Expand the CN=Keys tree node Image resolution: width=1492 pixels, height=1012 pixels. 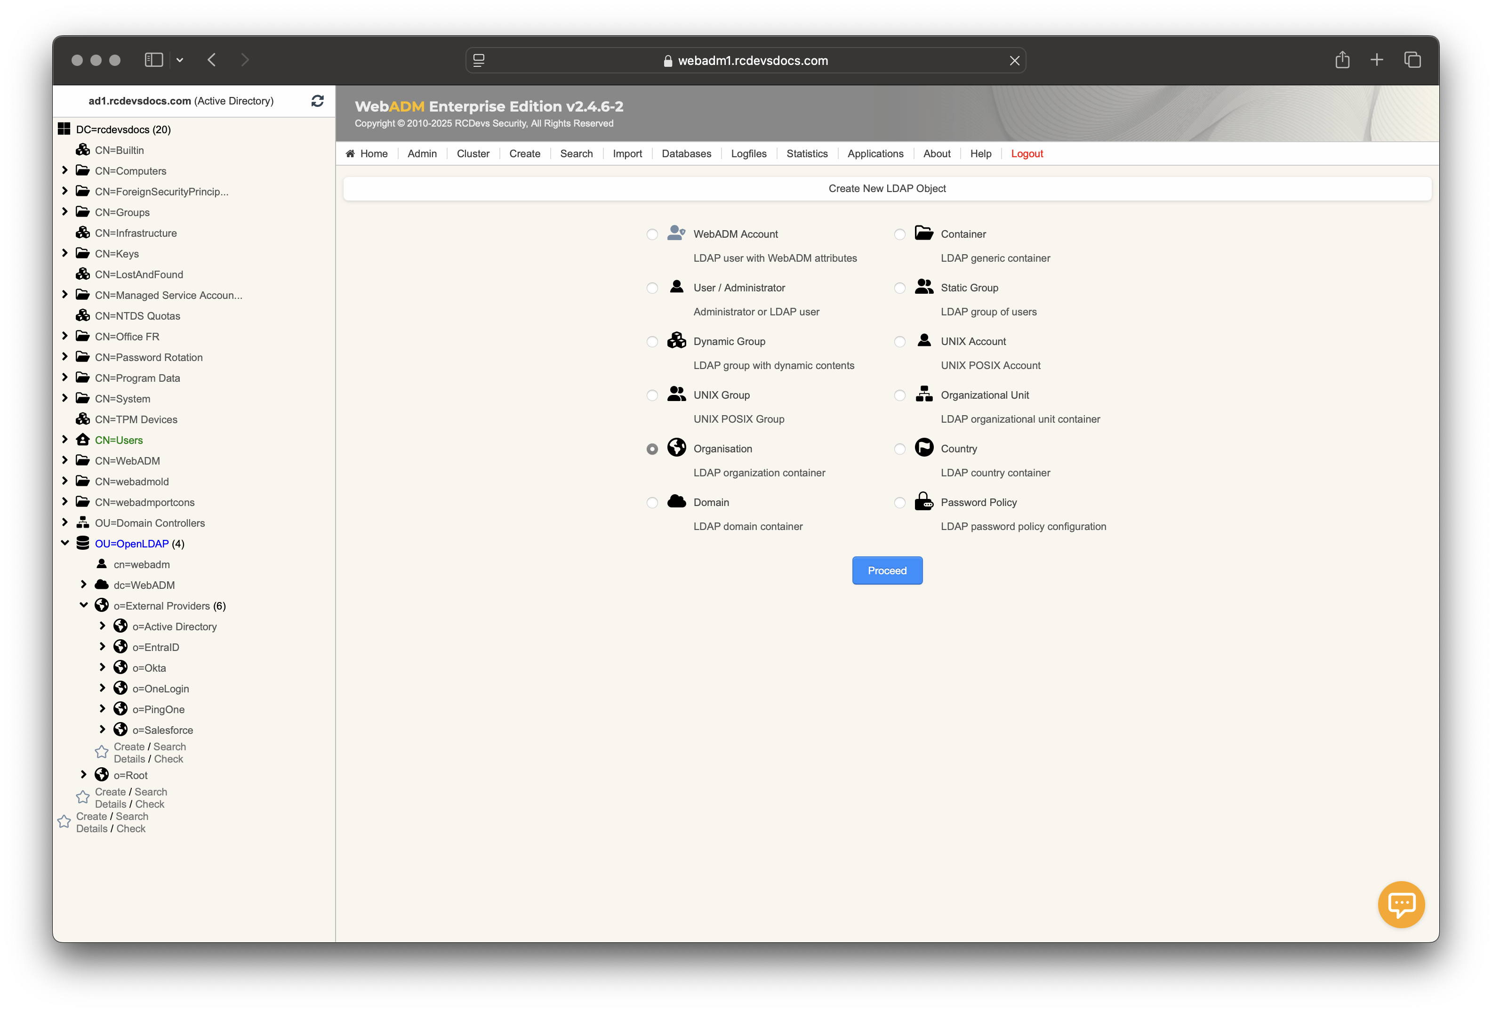tap(65, 253)
